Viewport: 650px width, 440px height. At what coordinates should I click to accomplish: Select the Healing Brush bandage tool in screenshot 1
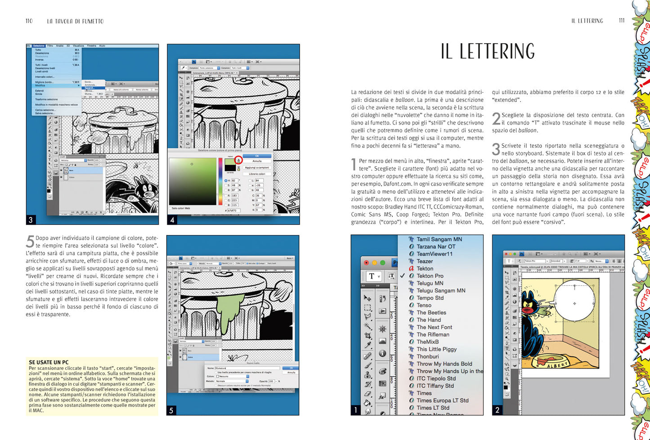tap(368, 356)
